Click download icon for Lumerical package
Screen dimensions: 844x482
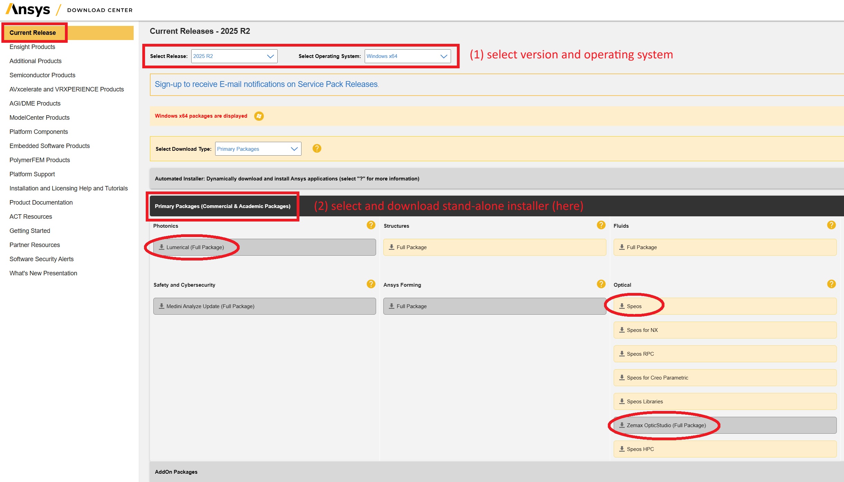pos(161,247)
